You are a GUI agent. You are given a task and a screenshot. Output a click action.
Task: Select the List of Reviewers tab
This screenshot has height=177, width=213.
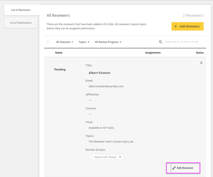pos(21,10)
